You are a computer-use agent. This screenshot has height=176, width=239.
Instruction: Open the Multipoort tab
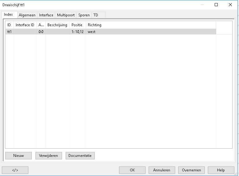pos(66,15)
